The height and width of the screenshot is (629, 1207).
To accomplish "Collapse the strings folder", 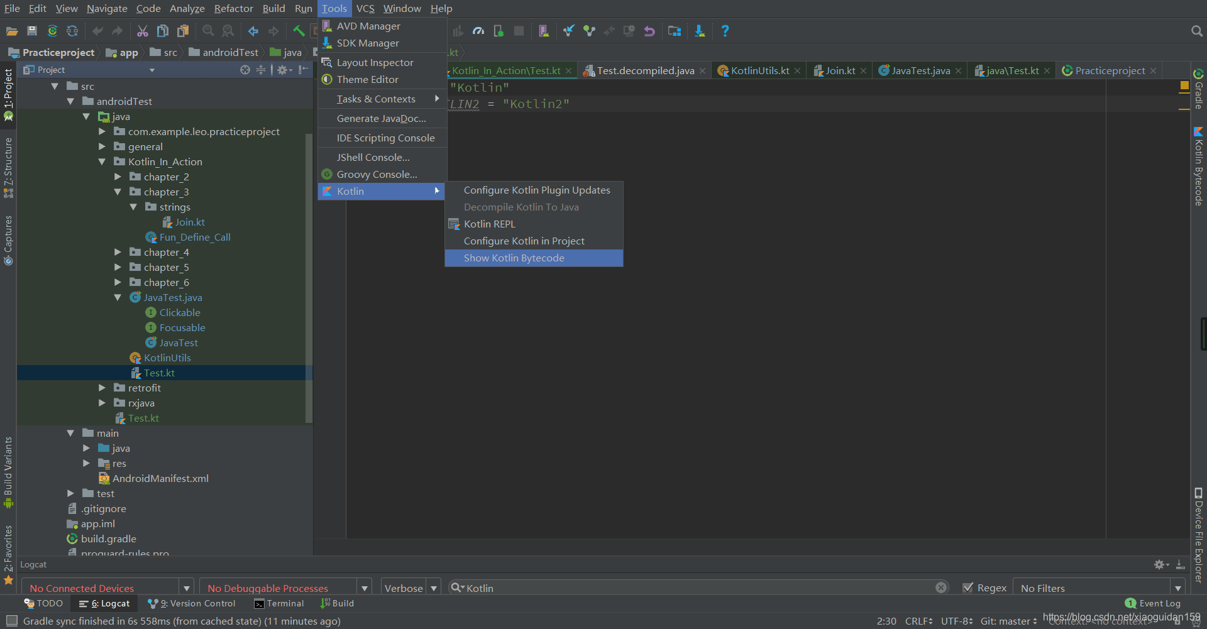I will click(x=133, y=207).
